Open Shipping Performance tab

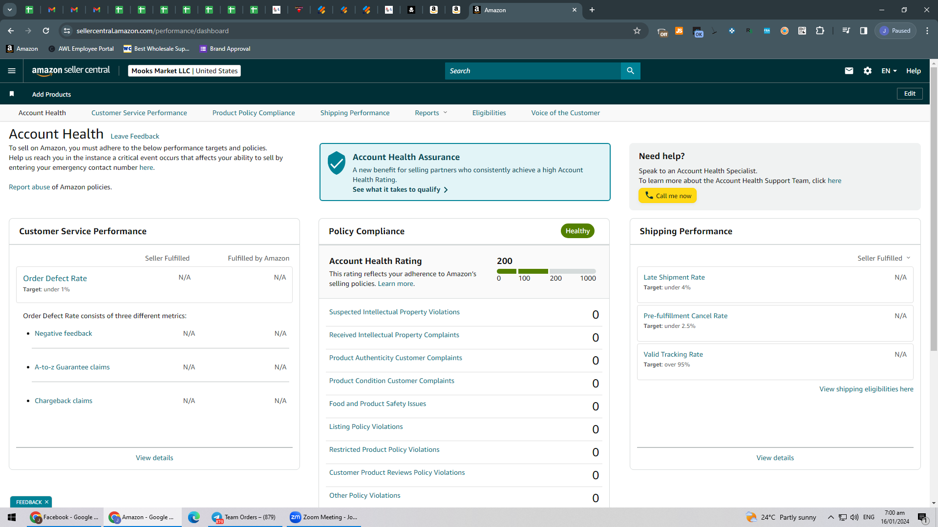pos(355,113)
